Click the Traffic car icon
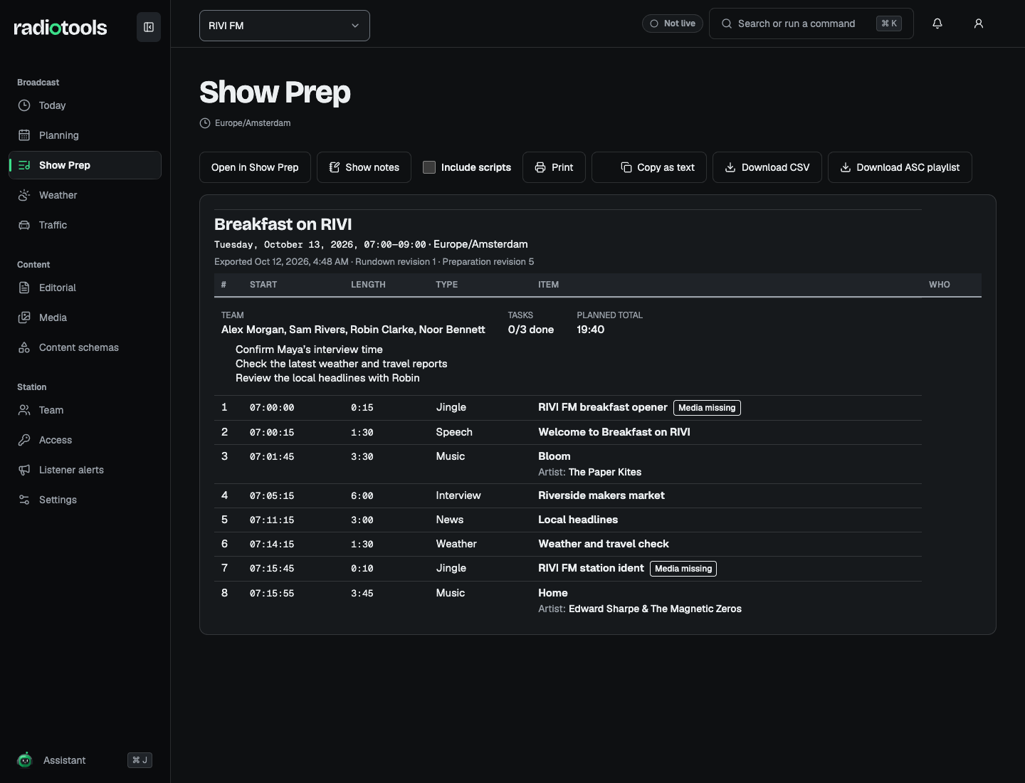1025x783 pixels. tap(24, 225)
